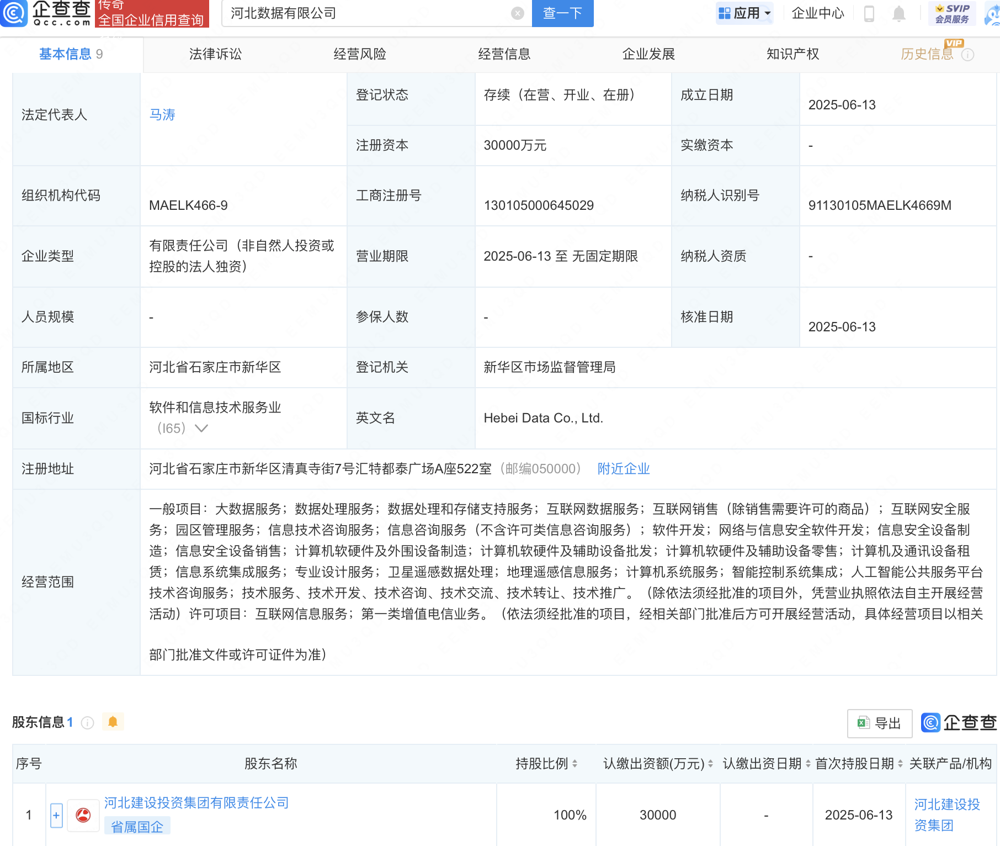The width and height of the screenshot is (1000, 846).
Task: Sort by 首次持股日期 column
Action: 900,764
